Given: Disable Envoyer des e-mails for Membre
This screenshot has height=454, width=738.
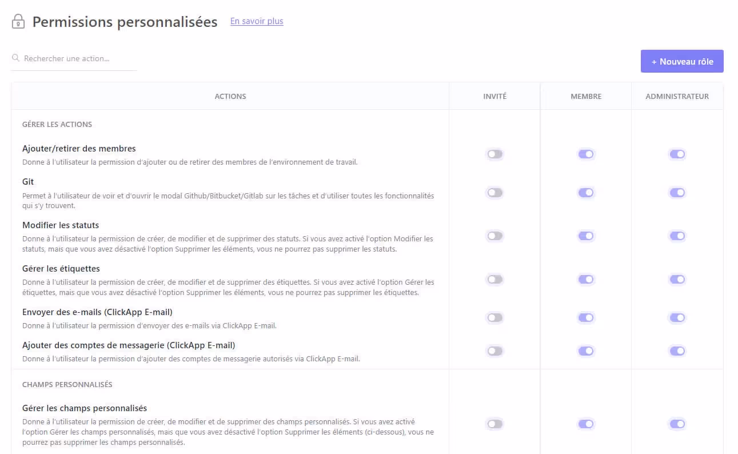Looking at the screenshot, I should pos(586,318).
